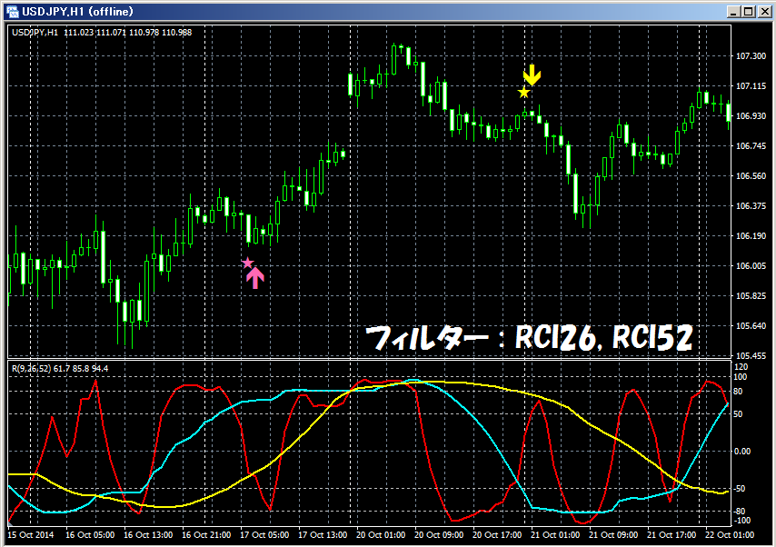Click price axis label "106.375"
Image resolution: width=776 pixels, height=547 pixels.
[x=751, y=206]
